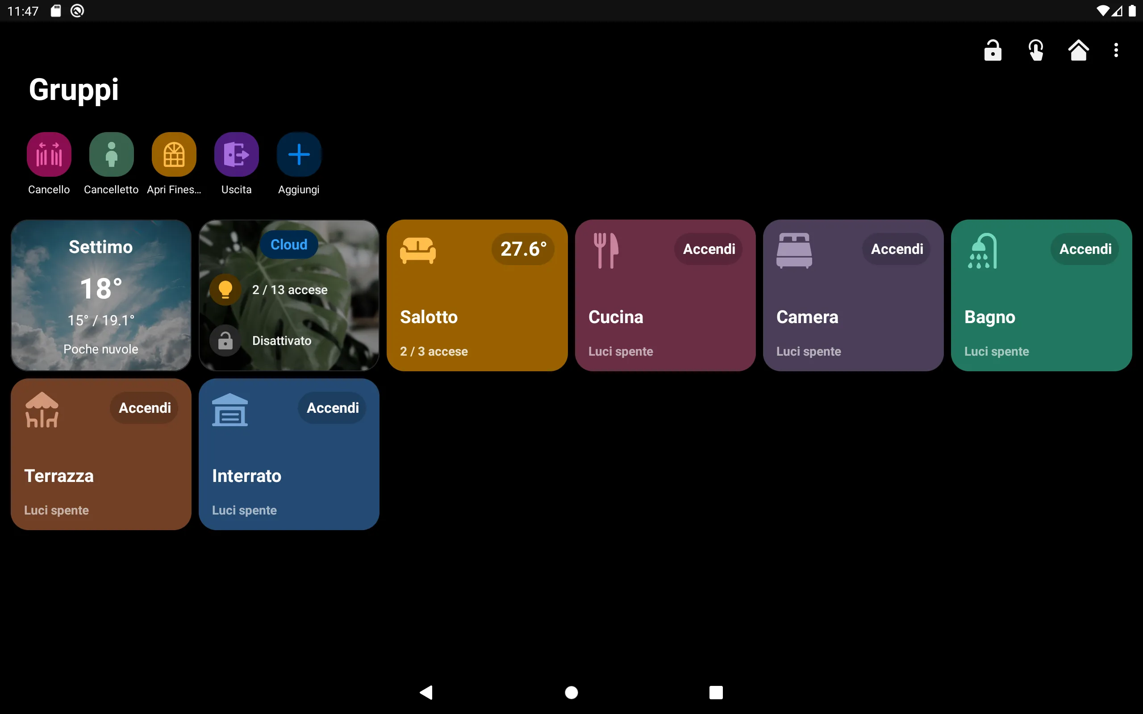
Task: Tap the Apri Finestre window icon
Action: [x=174, y=154]
